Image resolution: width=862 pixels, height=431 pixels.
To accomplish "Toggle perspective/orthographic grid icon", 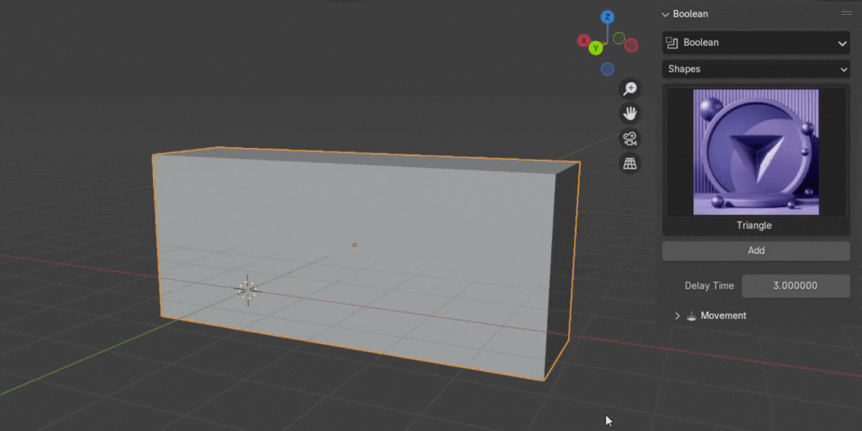I will pyautogui.click(x=630, y=164).
